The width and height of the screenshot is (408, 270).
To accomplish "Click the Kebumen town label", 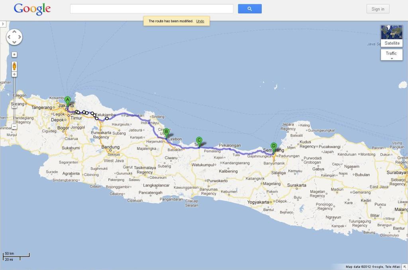I will 229,192.
